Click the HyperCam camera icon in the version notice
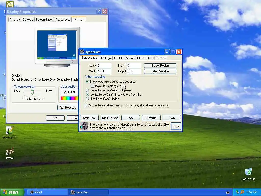 point(84,126)
